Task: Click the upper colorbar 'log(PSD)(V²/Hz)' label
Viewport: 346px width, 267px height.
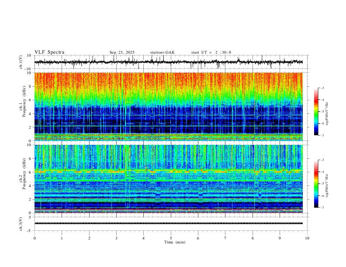Action: (x=327, y=114)
